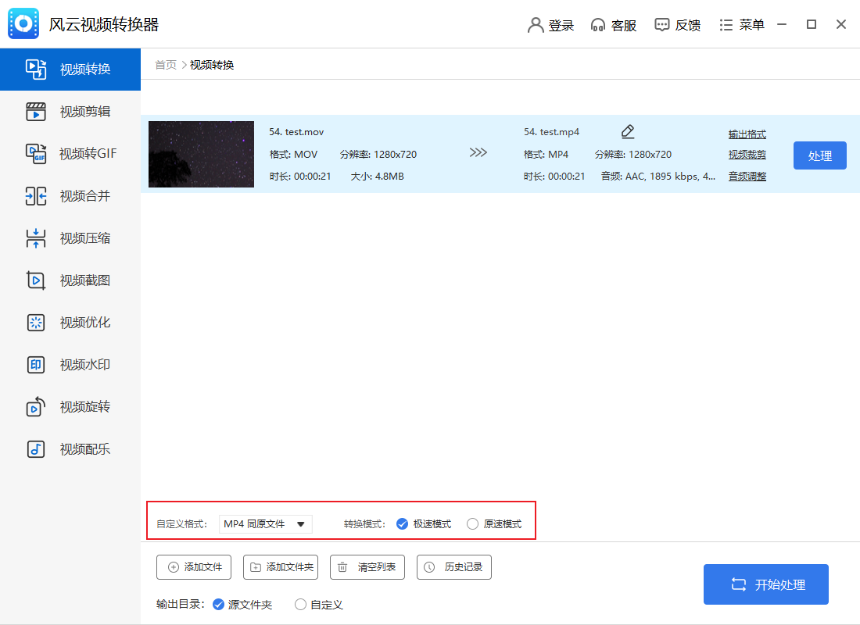Screen dimensions: 860x625
Task: Click the 视频优化 icon in sidebar
Action: (36, 323)
